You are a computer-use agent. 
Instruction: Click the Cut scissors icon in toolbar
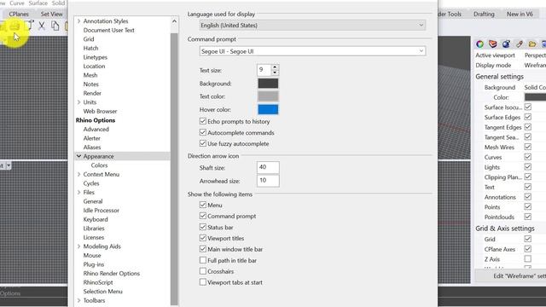point(42,26)
